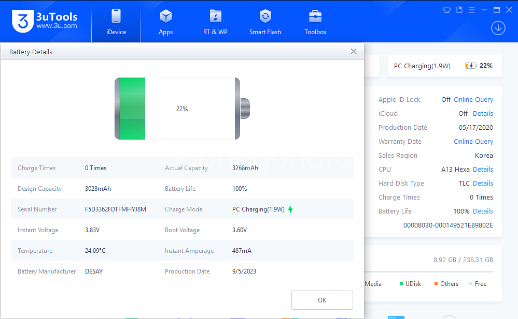518x319 pixels.
Task: Click Online Query for Warranty Date
Action: (473, 142)
